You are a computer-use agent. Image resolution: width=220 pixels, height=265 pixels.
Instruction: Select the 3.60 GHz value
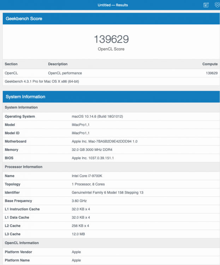coord(79,201)
